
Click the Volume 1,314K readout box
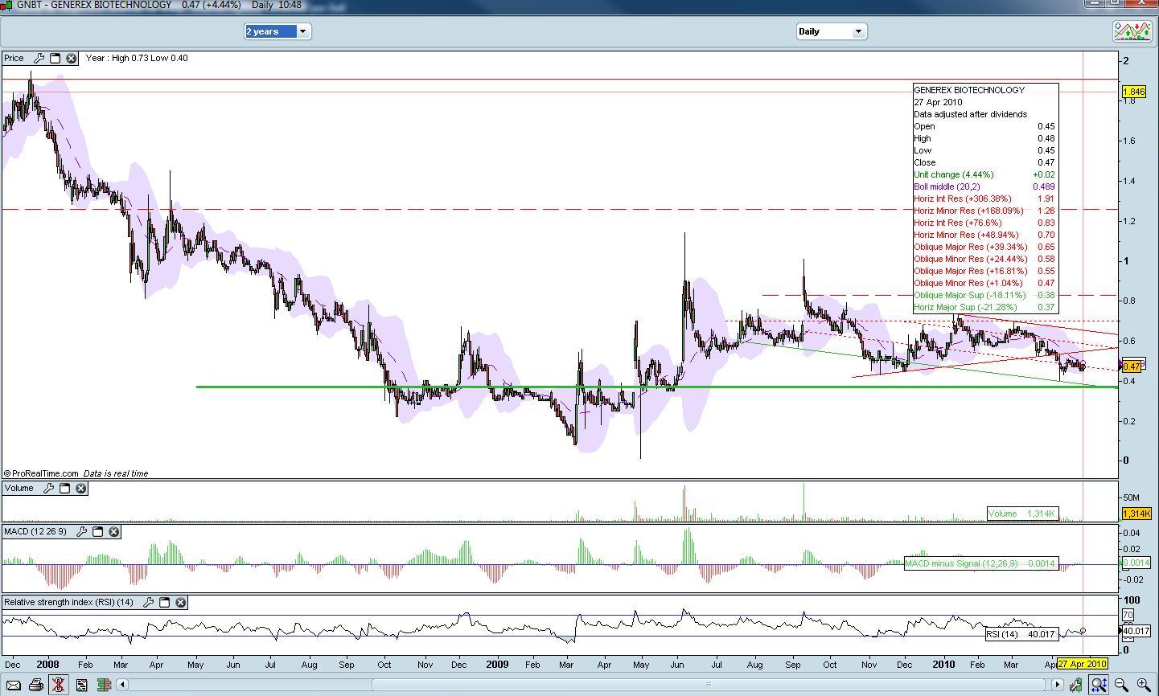[1023, 514]
